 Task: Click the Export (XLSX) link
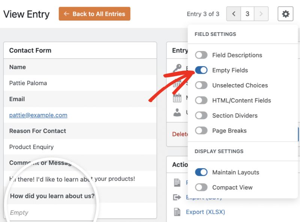coord(205,212)
